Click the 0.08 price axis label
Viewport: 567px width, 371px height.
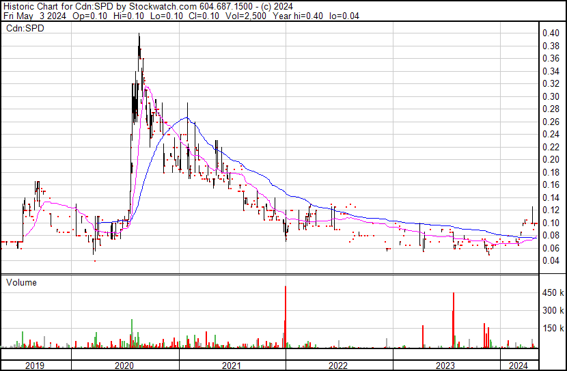[x=551, y=236]
